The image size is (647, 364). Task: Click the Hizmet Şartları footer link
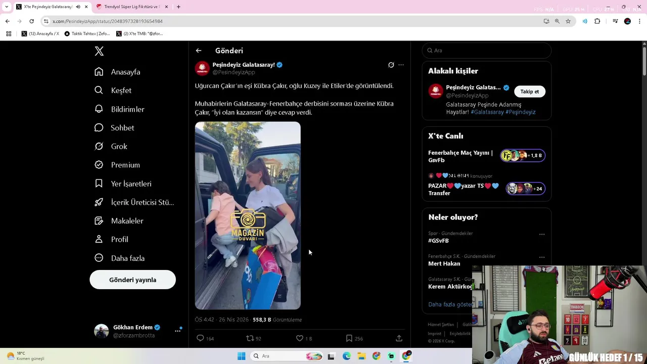[441, 325]
